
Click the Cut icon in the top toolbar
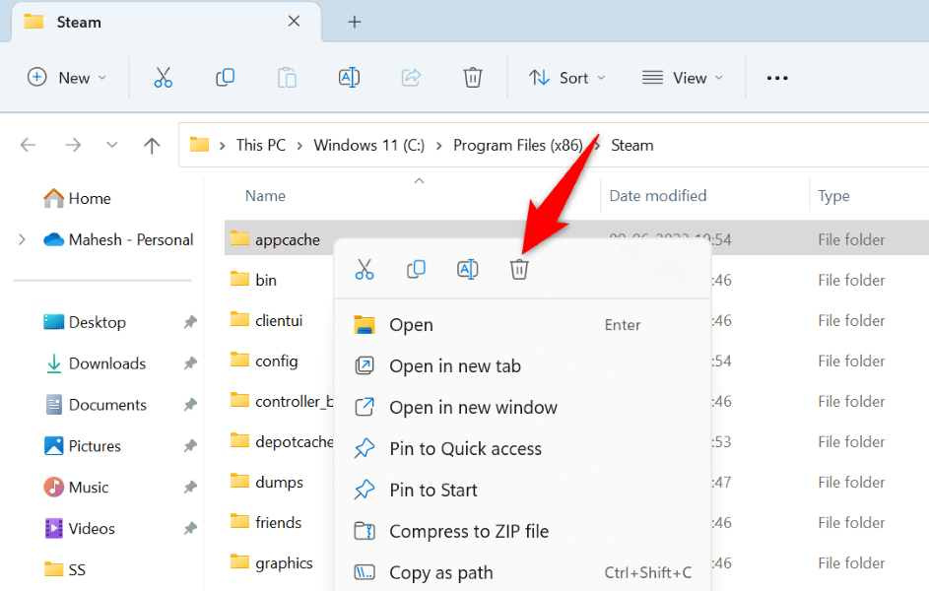click(163, 78)
